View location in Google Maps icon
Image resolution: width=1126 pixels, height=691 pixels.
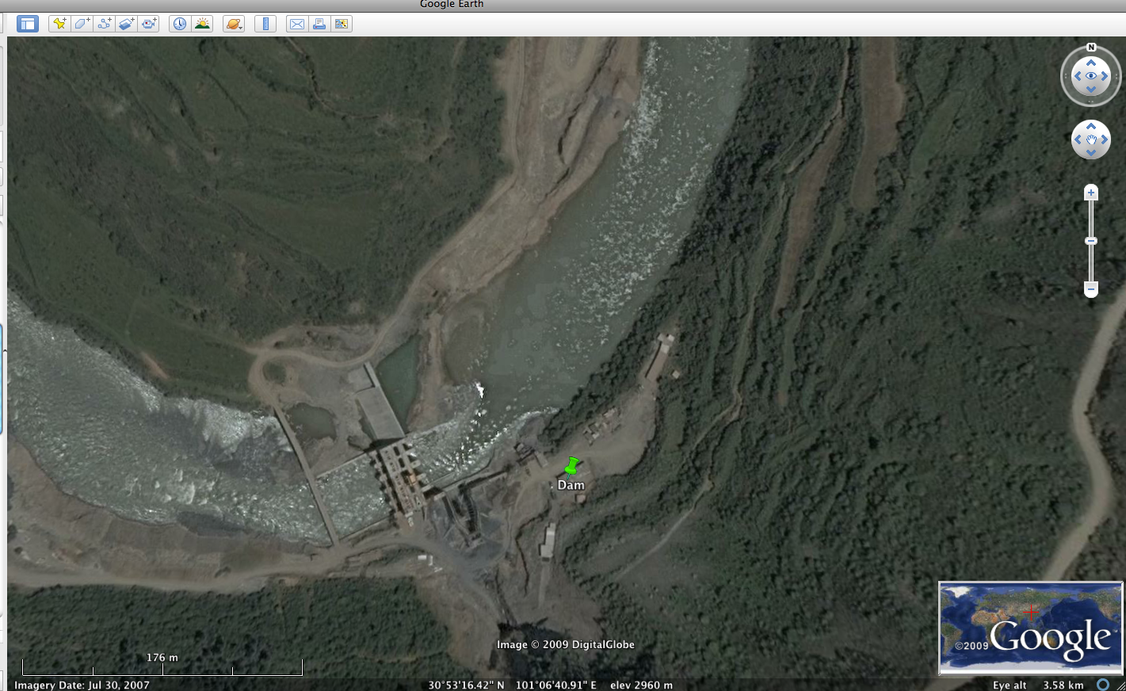342,24
